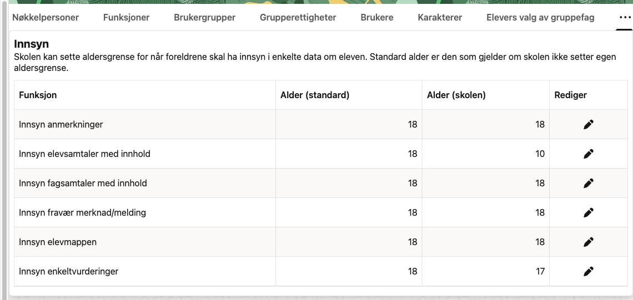Open the three-dot overflow tabs menu
This screenshot has height=300, width=633.
pos(625,17)
